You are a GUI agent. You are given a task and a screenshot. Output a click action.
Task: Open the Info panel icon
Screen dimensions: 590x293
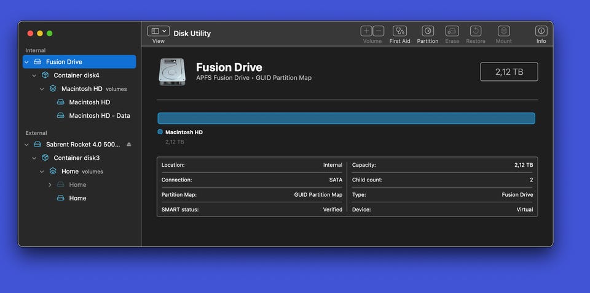coord(541,31)
